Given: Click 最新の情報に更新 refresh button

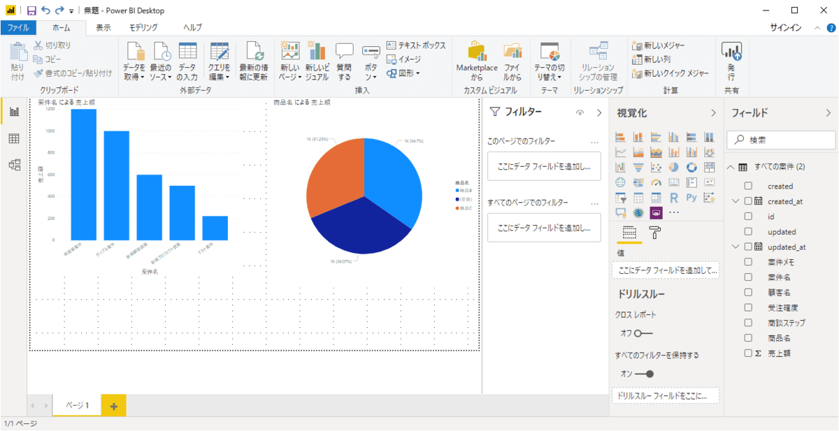Looking at the screenshot, I should pyautogui.click(x=254, y=61).
